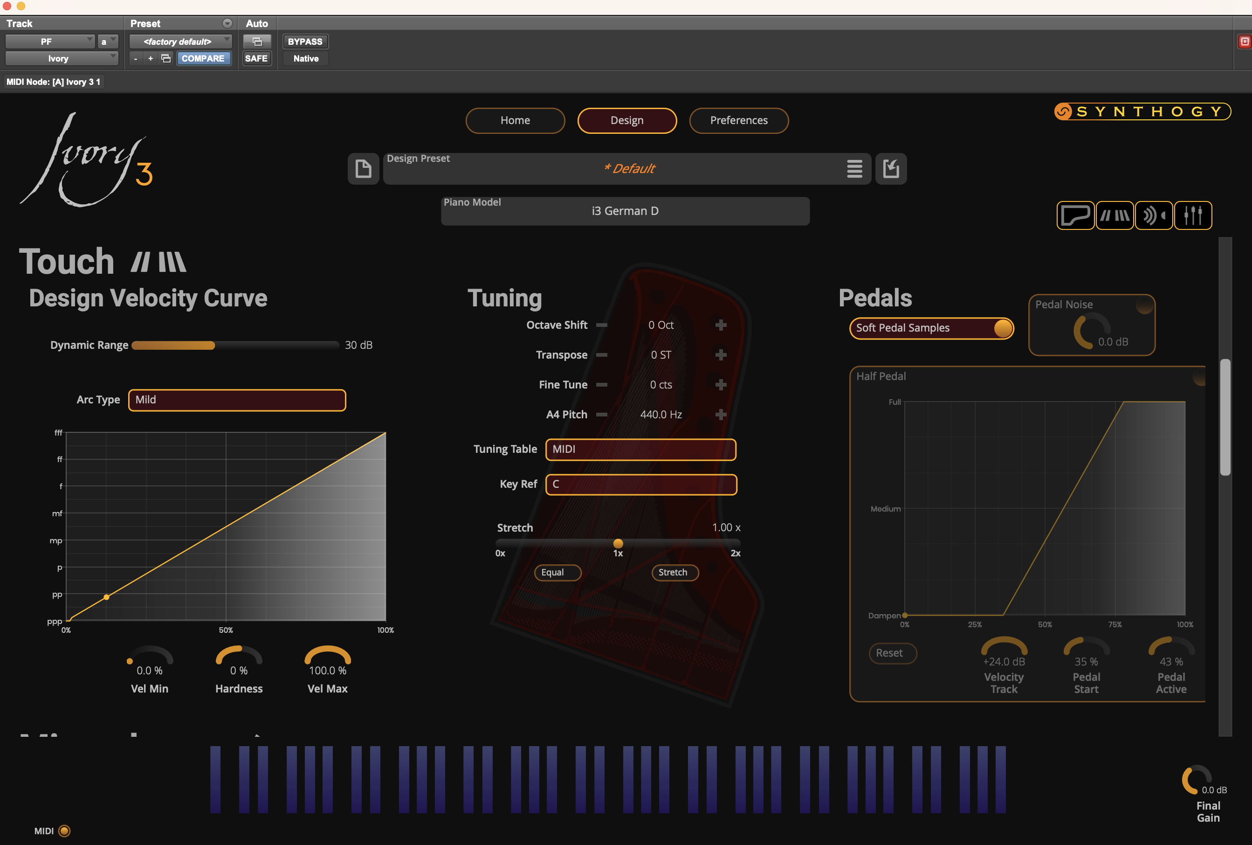This screenshot has width=1252, height=845.
Task: Open the Ivory plug-in selector
Action: tap(62, 58)
